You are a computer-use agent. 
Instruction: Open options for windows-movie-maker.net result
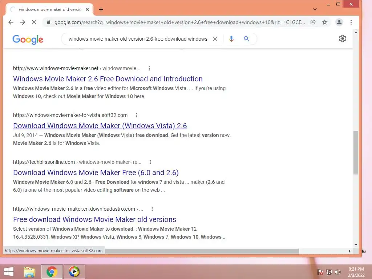coord(149,68)
